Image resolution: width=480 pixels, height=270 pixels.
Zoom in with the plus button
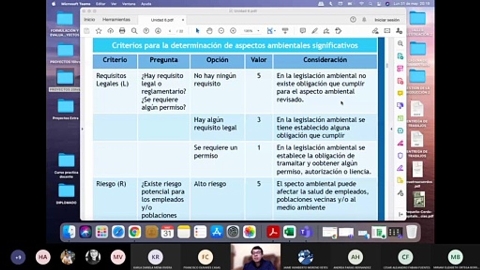(x=233, y=31)
